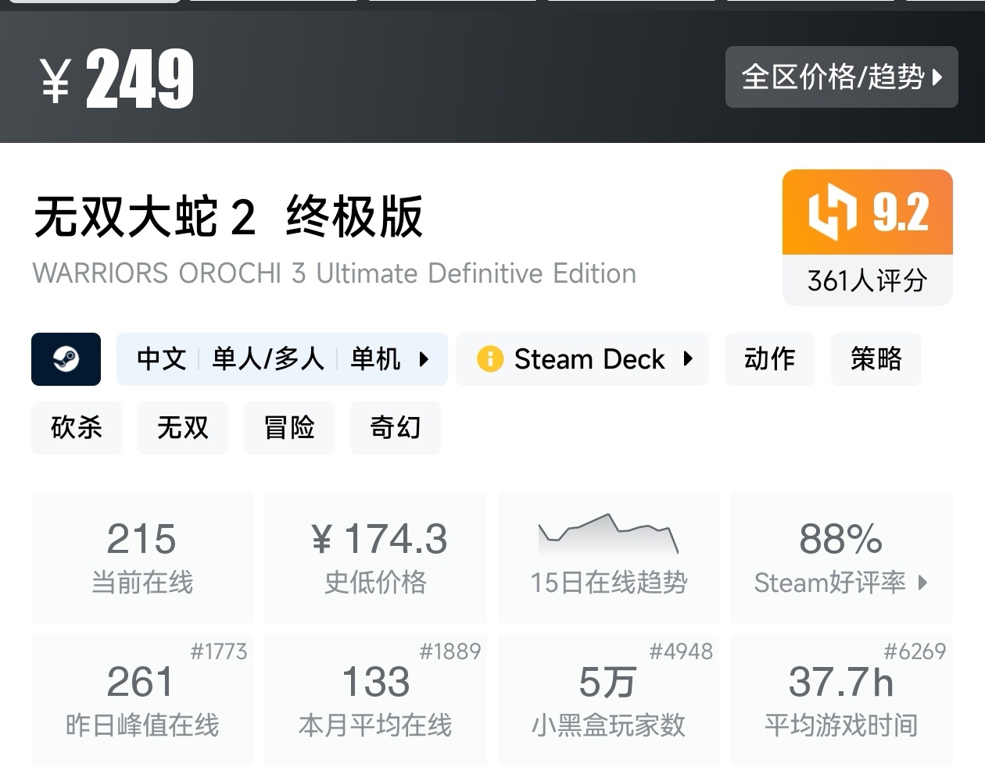Tap the ¥174.3 史低价格 card
This screenshot has width=985, height=781.
[x=376, y=557]
